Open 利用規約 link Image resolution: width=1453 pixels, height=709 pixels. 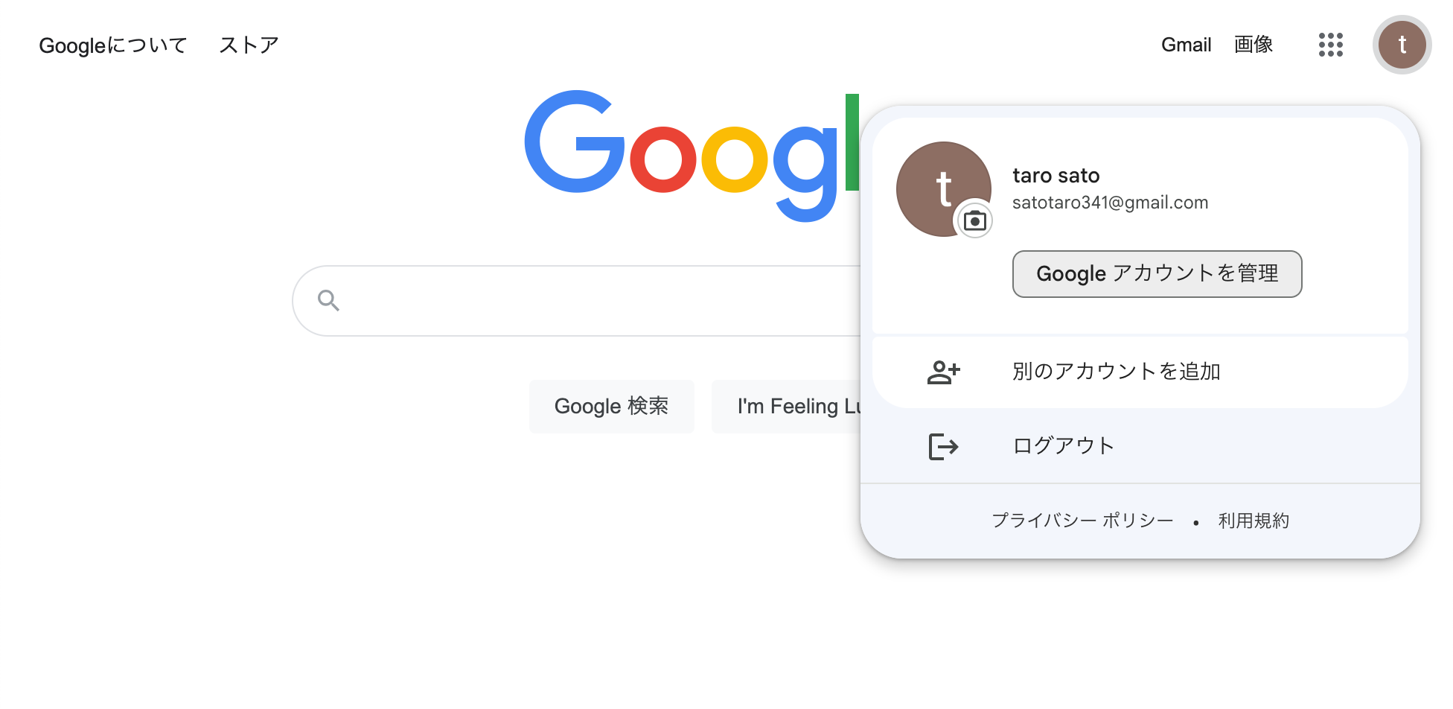point(1254,521)
